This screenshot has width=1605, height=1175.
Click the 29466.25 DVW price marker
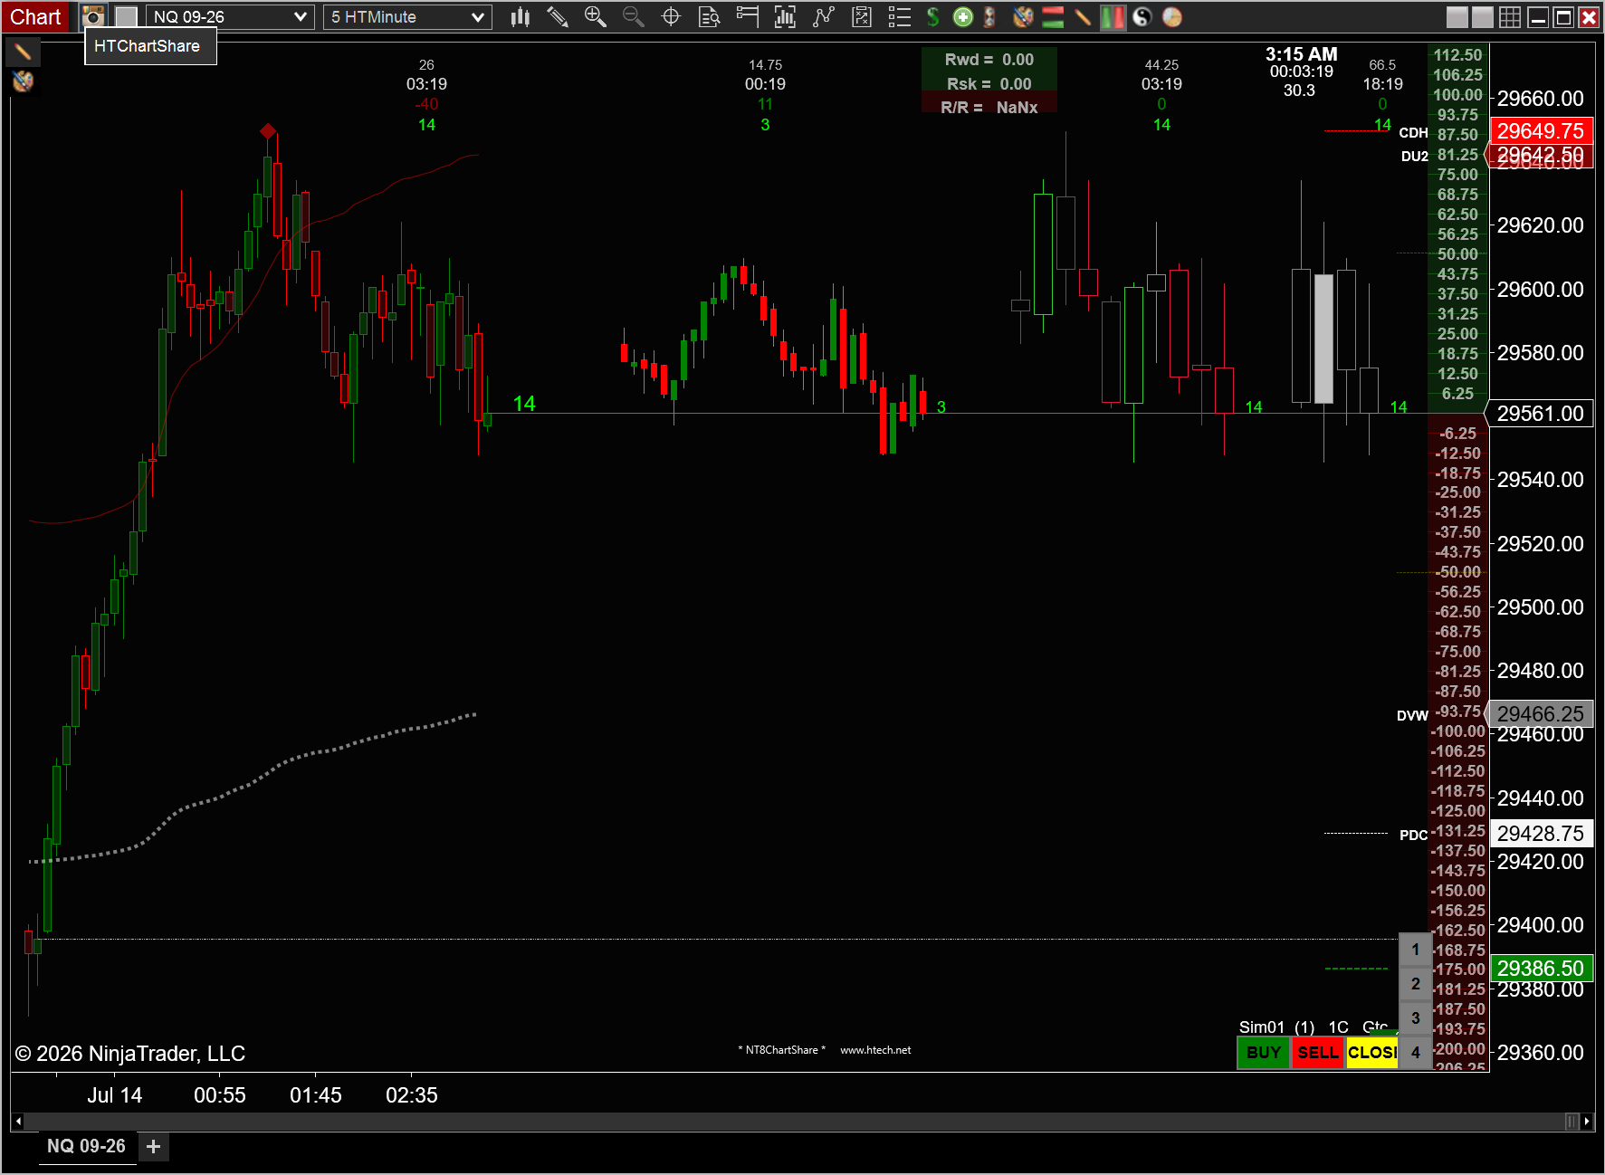pos(1541,714)
